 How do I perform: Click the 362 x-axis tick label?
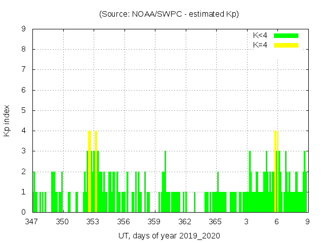coord(185,221)
